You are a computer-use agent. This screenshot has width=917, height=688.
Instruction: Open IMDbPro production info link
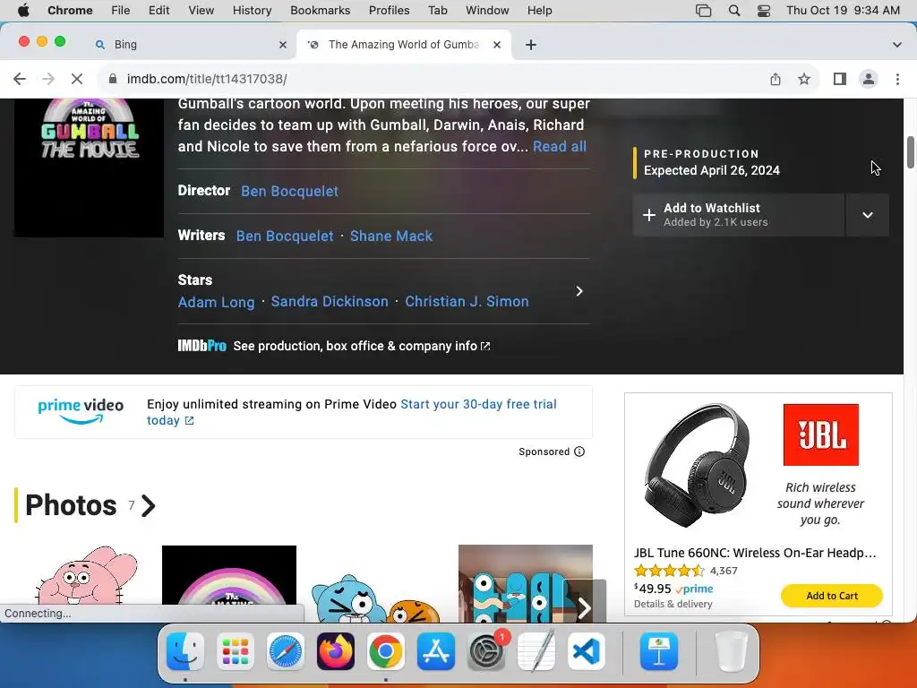tap(333, 347)
